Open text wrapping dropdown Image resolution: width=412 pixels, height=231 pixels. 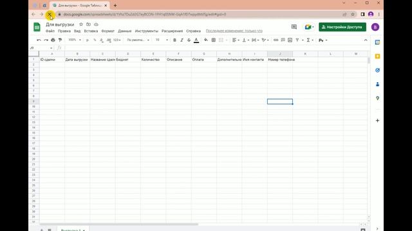pyautogui.click(x=255, y=40)
